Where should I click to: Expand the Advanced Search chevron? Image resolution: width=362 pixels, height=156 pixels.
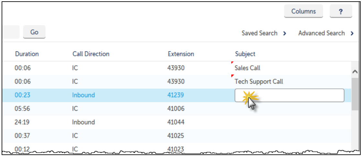[x=352, y=33]
